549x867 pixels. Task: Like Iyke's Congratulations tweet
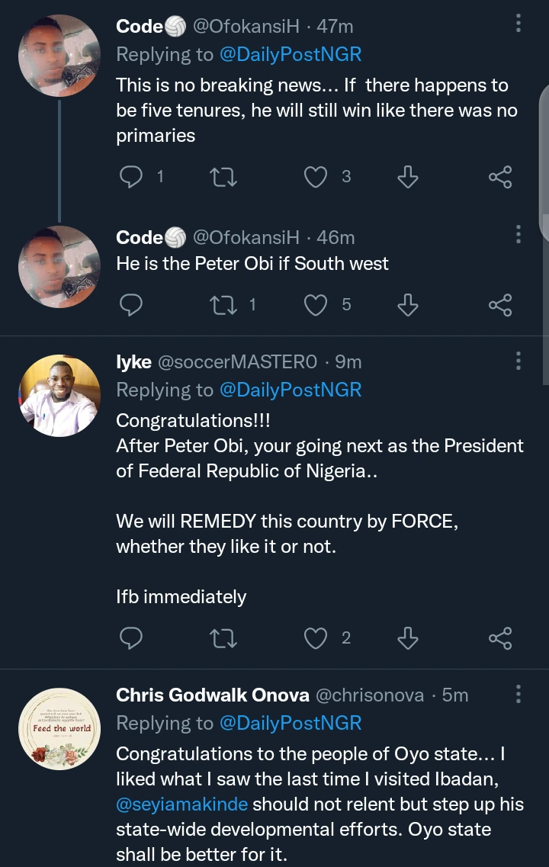pos(316,638)
